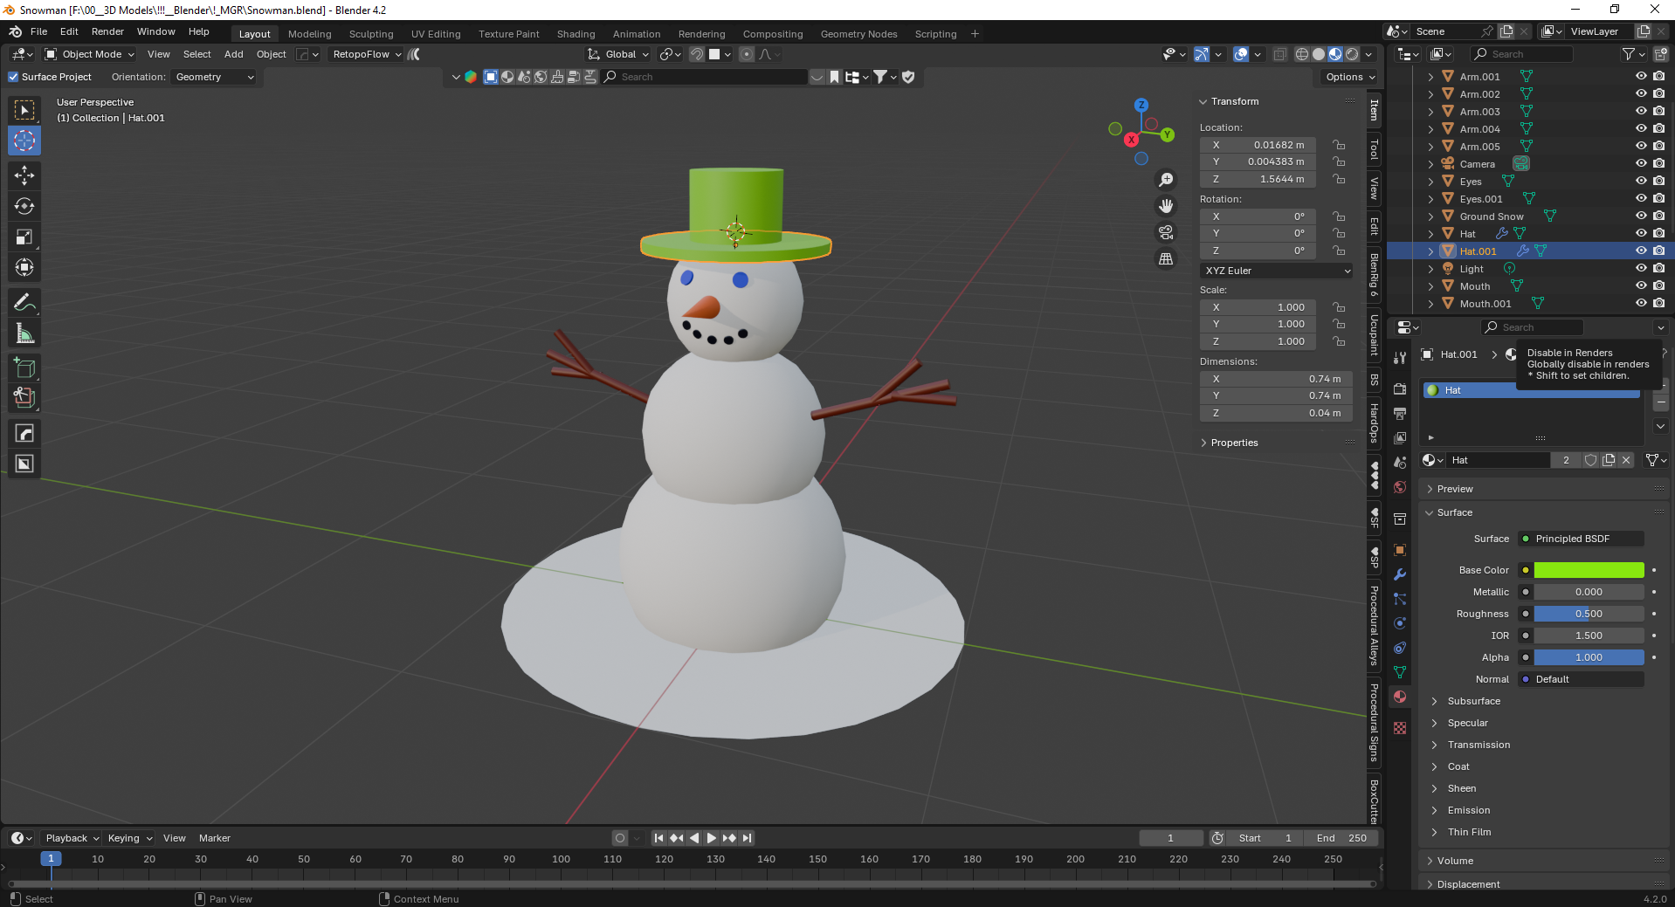Hide the Camera object in viewport
This screenshot has height=907, width=1675.
tap(1641, 164)
